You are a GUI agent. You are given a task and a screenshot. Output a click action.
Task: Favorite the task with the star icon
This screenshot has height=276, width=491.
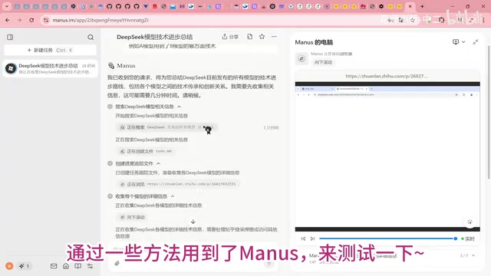(262, 37)
